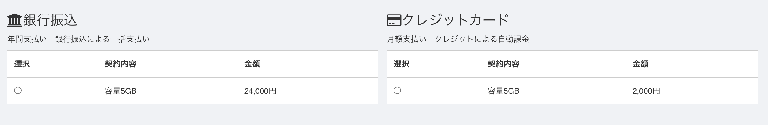
Task: Click the 選択 header in credit card table
Action: coord(401,64)
